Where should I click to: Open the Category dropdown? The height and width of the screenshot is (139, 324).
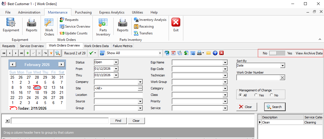225,89
